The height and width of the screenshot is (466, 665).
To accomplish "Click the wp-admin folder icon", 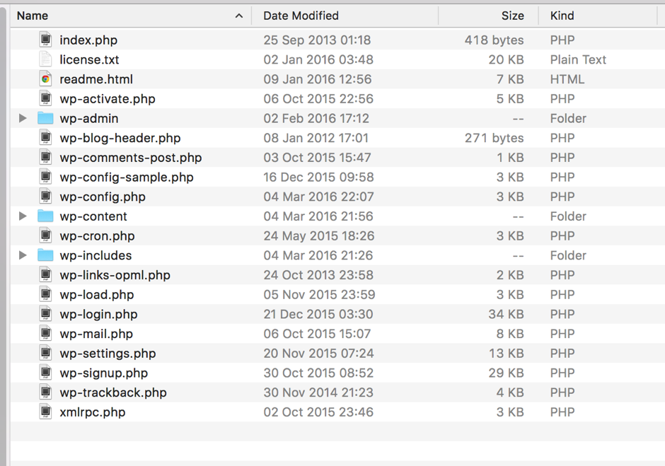I will [x=45, y=118].
